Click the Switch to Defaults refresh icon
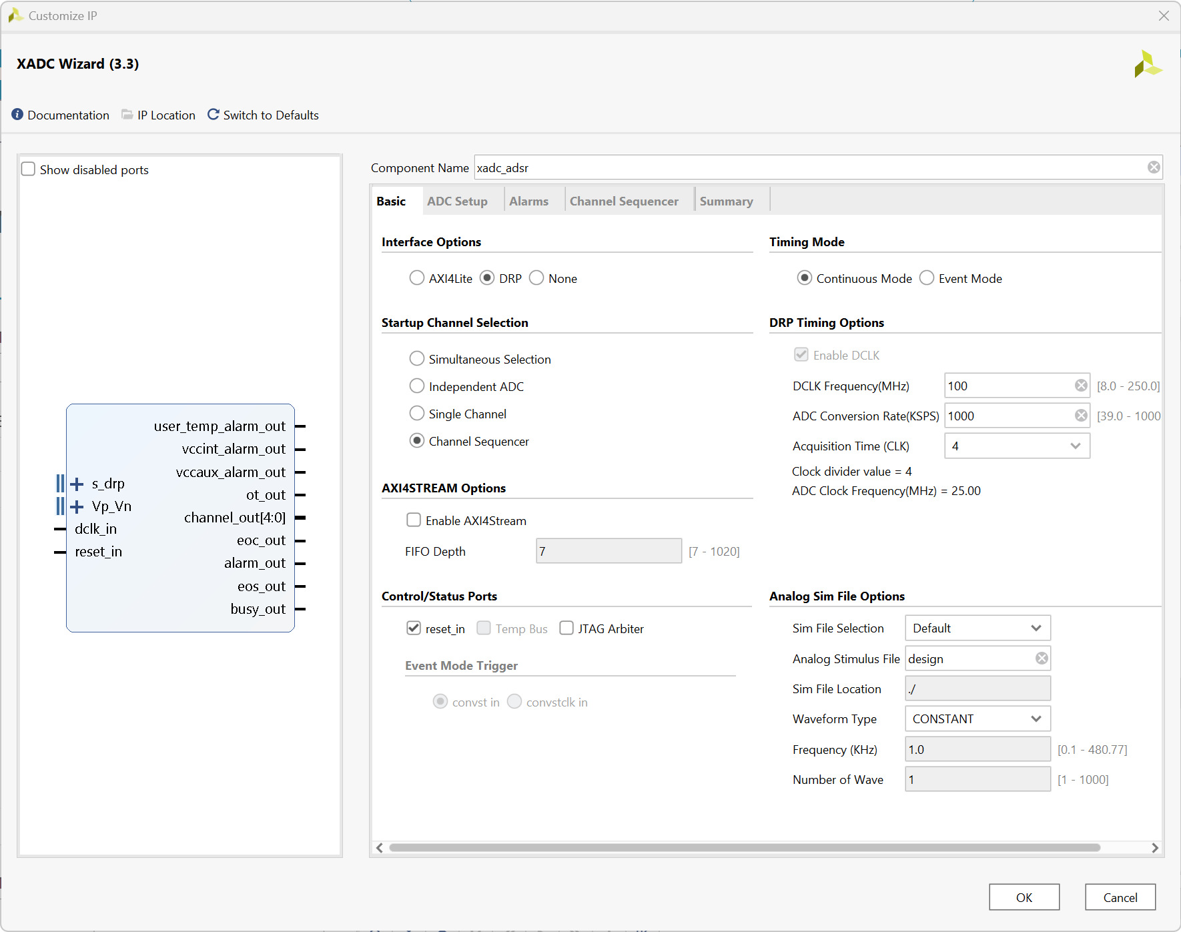 (214, 115)
